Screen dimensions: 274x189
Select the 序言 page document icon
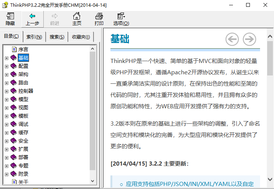point(14,49)
